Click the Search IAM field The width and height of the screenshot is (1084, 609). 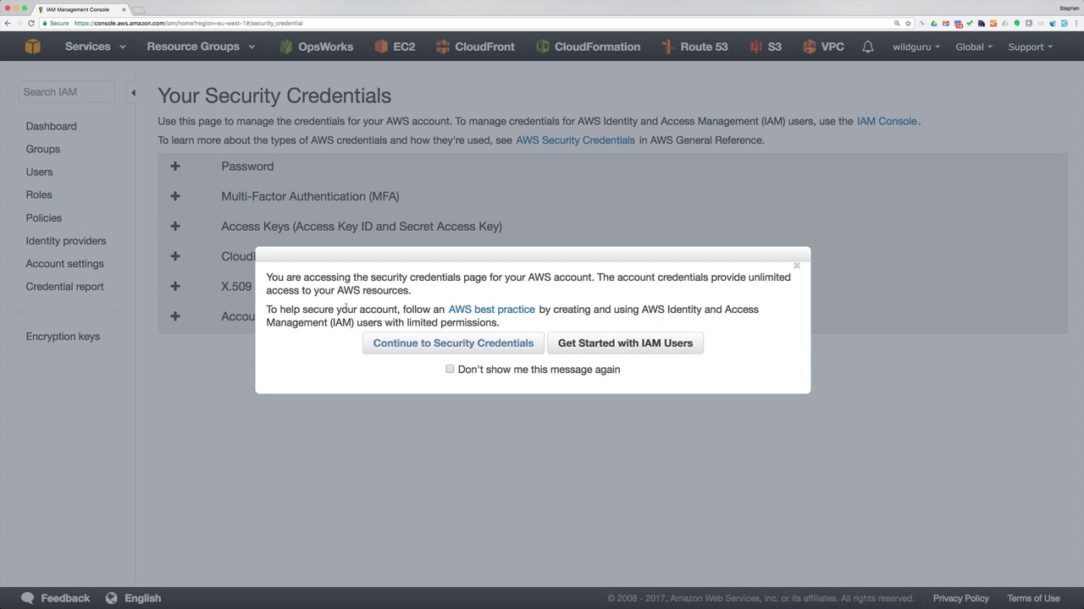click(66, 92)
